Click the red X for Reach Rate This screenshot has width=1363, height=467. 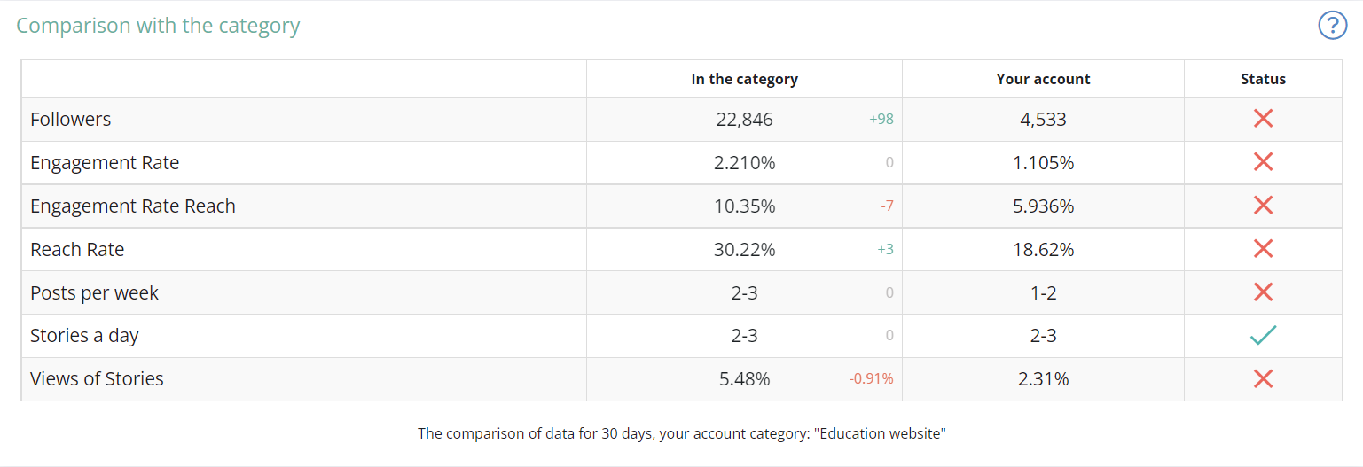point(1263,249)
